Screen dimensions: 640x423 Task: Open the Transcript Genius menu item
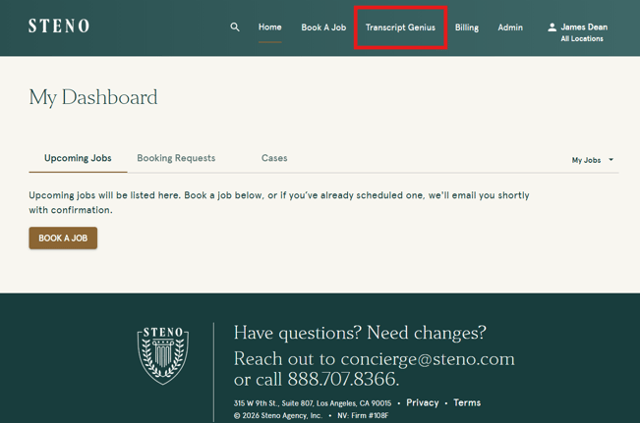coord(400,27)
